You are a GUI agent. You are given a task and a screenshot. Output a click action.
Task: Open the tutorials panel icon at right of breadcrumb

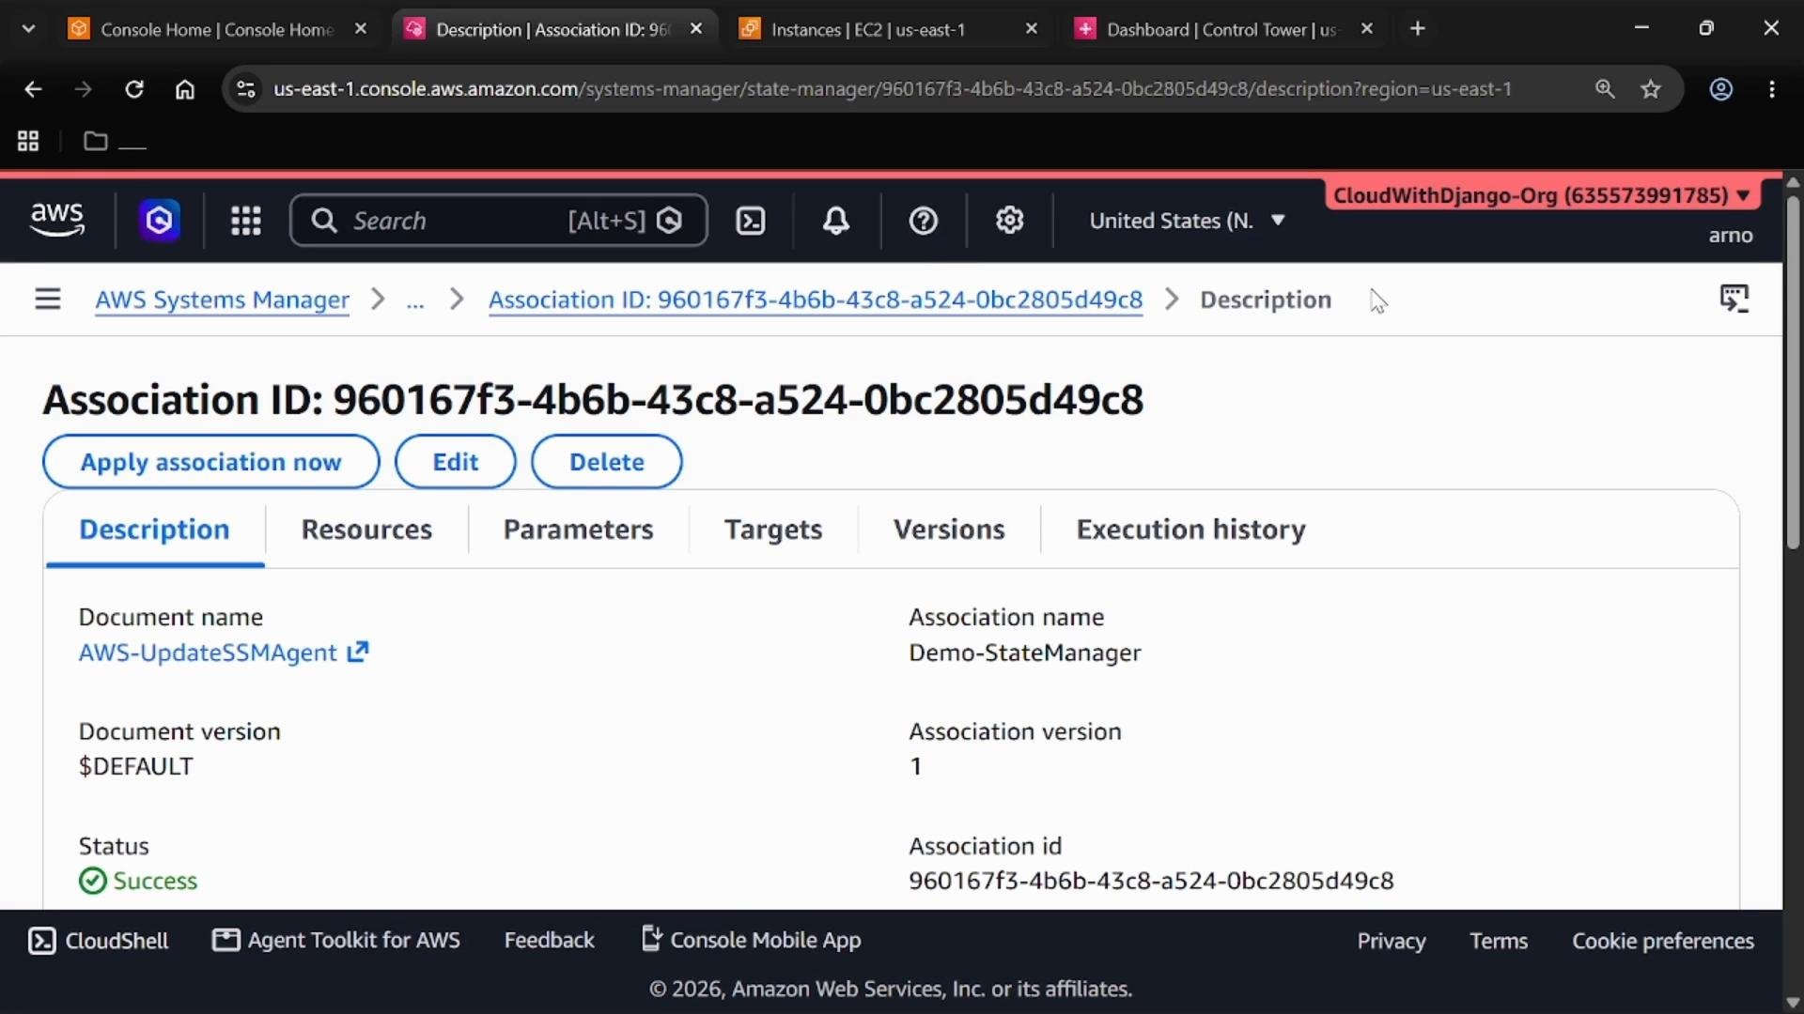click(1734, 300)
